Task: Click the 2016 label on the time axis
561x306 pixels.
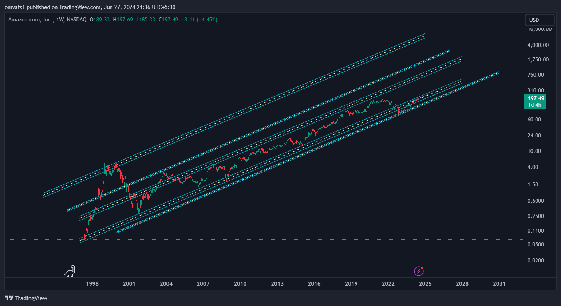Action: click(x=314, y=284)
